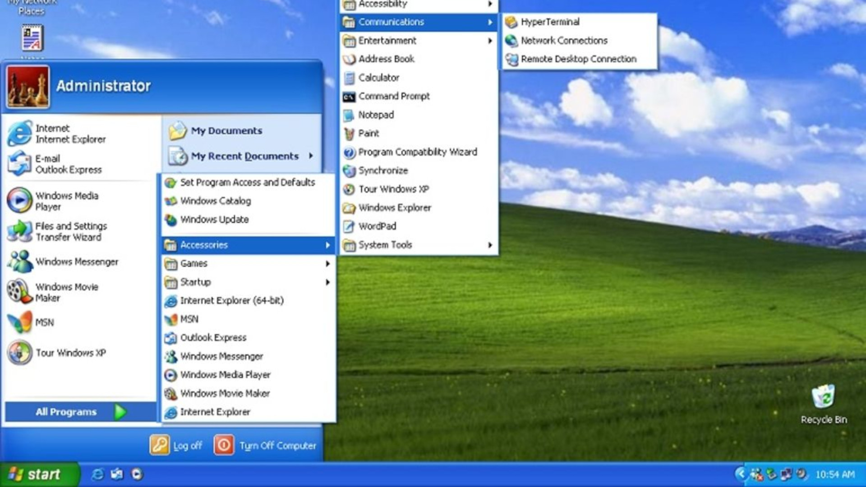The width and height of the screenshot is (866, 487).
Task: Click the clock in the system tray
Action: click(832, 474)
